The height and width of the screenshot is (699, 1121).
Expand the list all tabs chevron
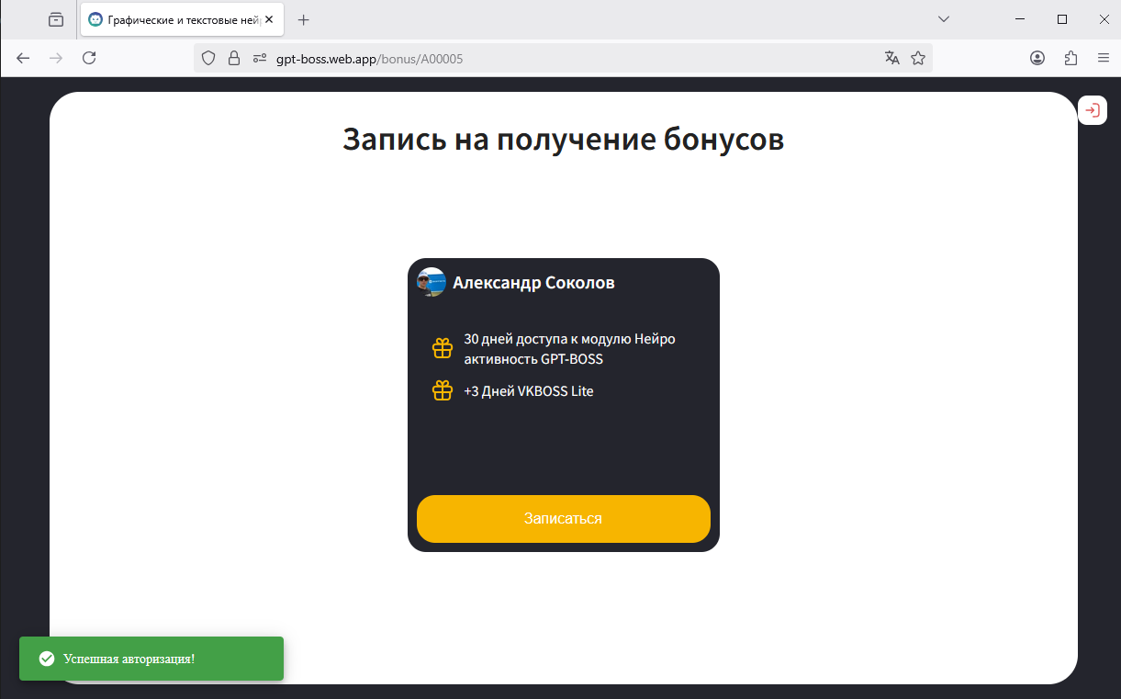(x=944, y=19)
